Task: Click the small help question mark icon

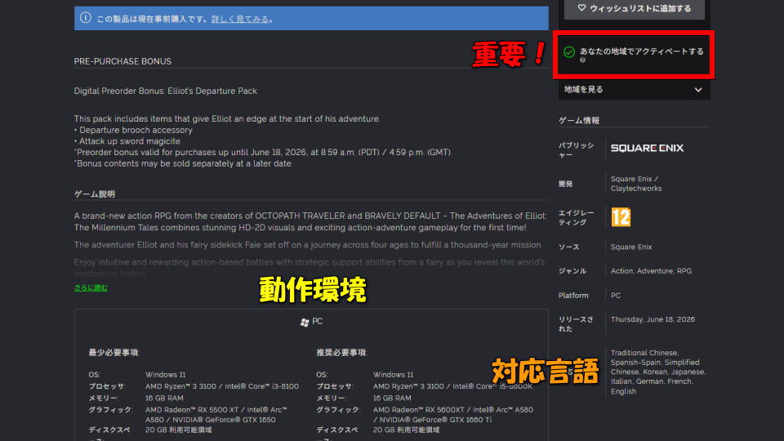Action: [582, 60]
